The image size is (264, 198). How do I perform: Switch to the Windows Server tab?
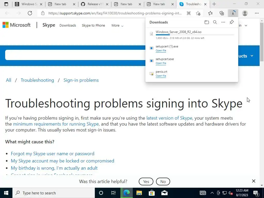tap(28, 4)
